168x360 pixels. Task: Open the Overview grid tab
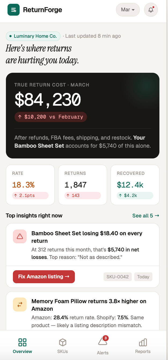pos(22,346)
